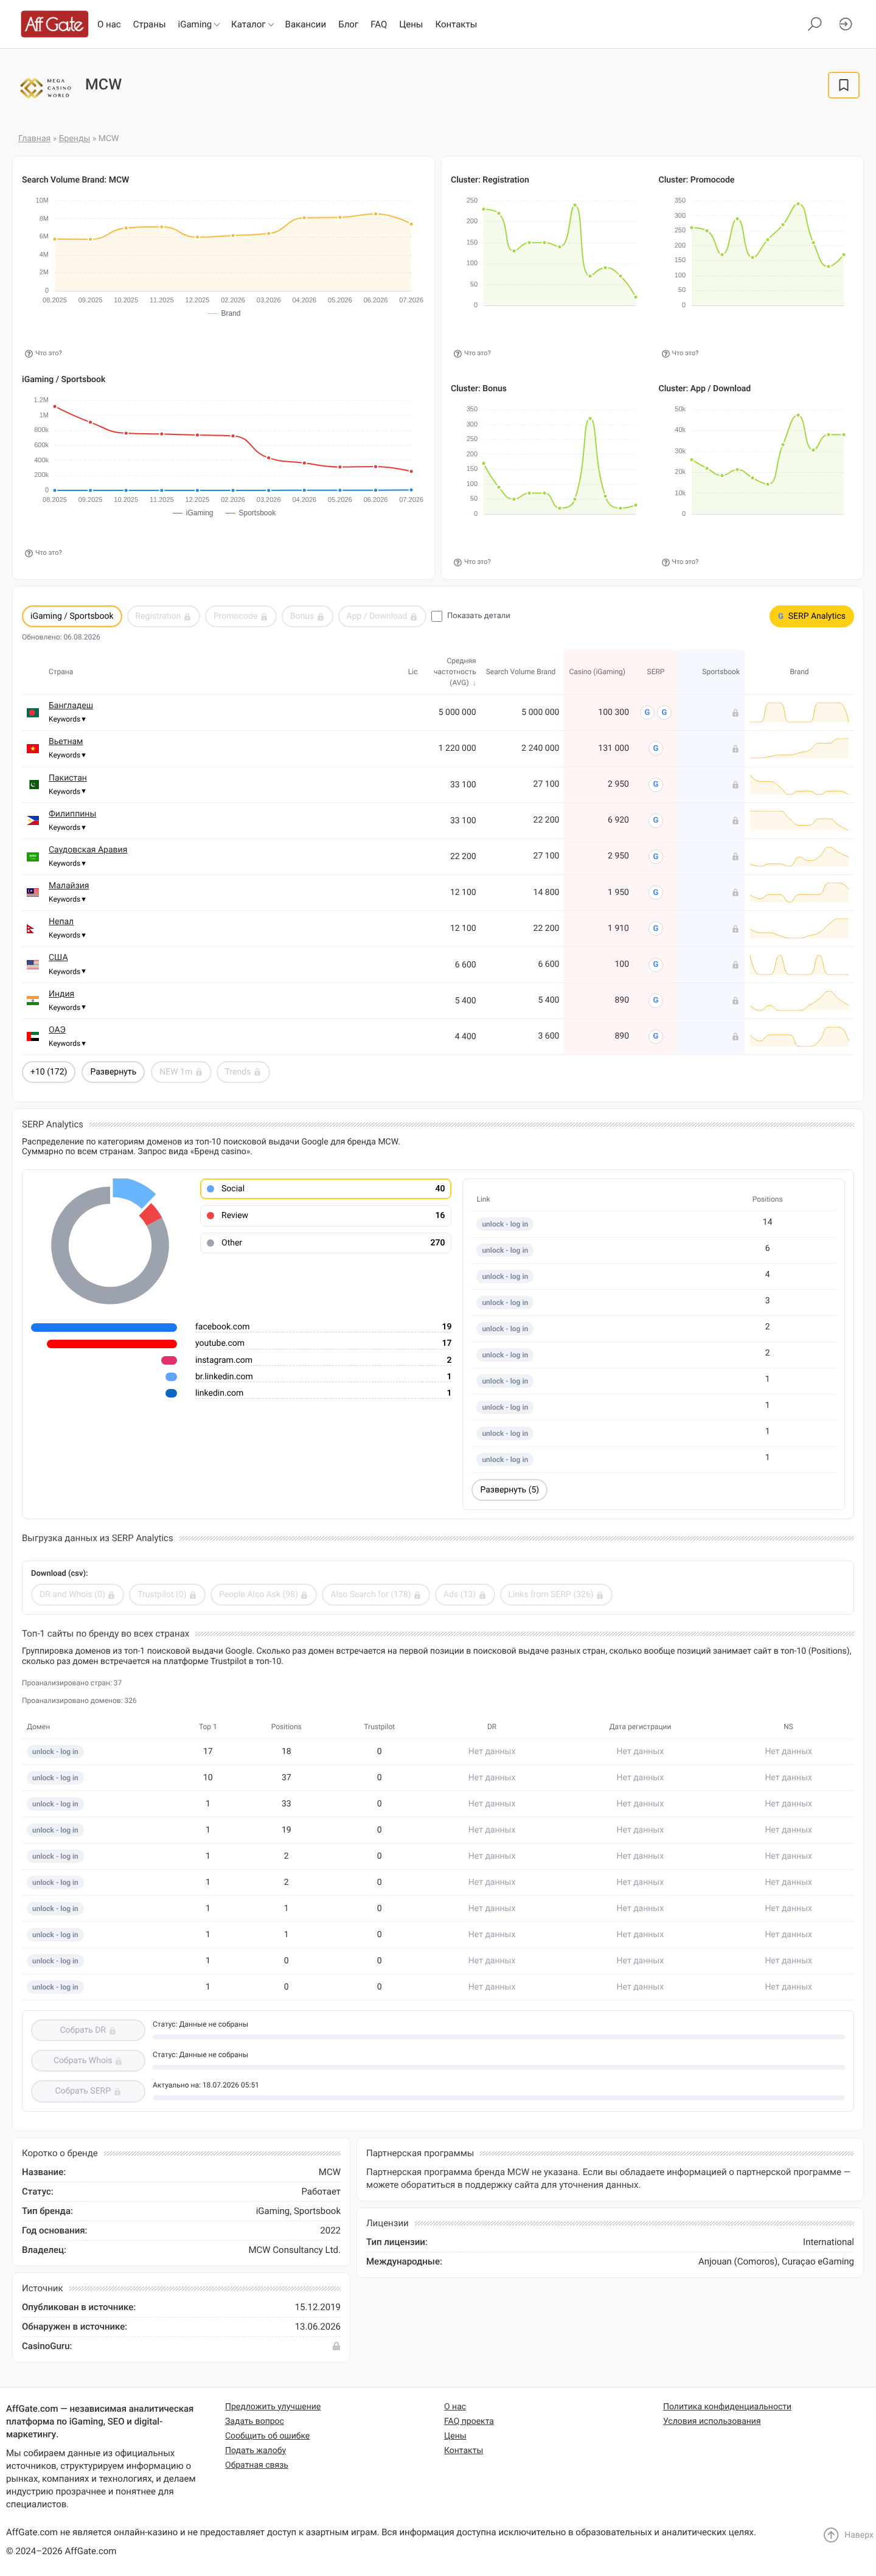876x2576 pixels.
Task: Click the CasinoGuru lock icon
Action: tap(336, 2346)
